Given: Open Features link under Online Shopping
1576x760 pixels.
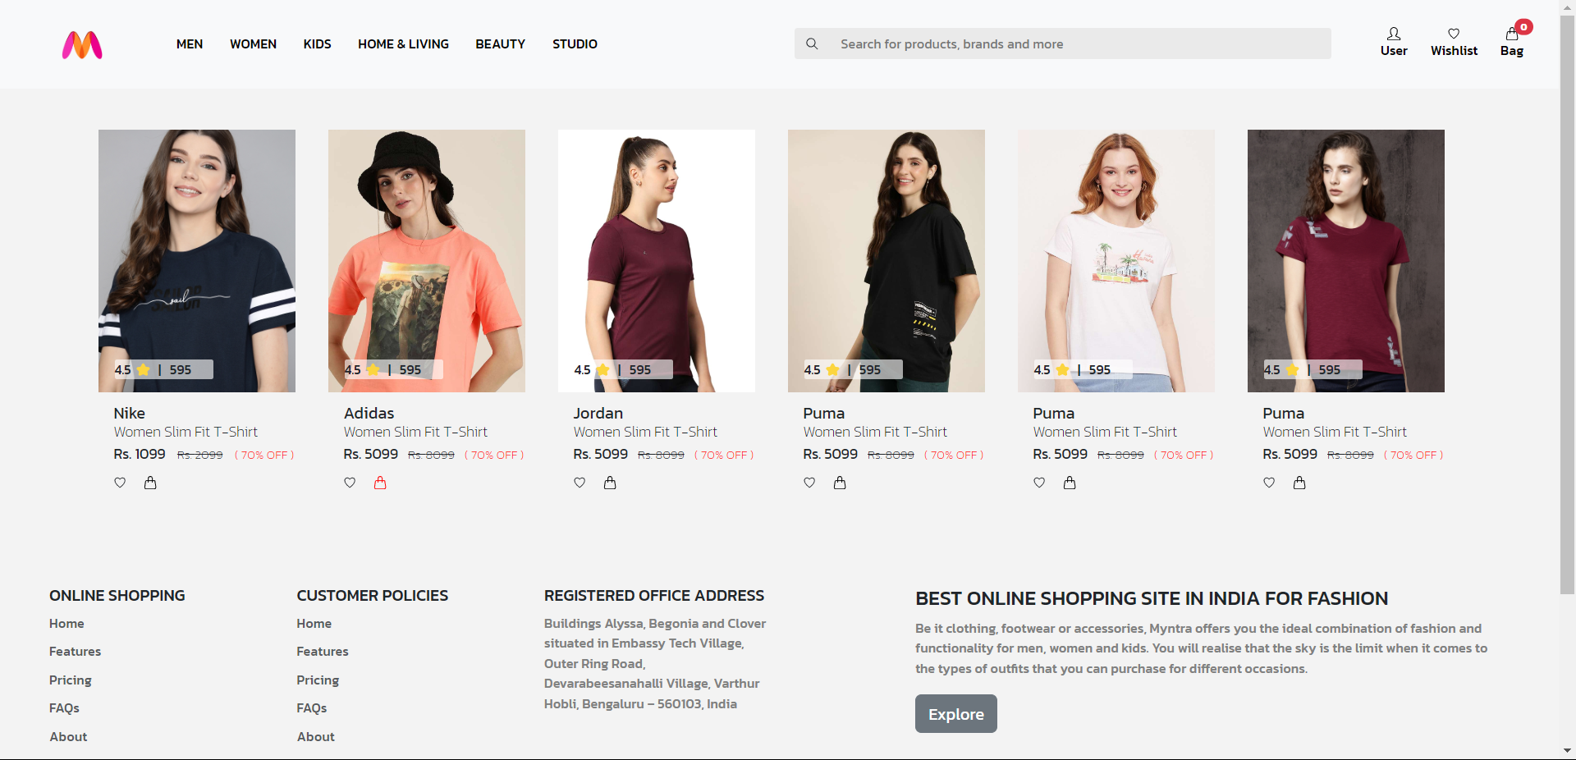Looking at the screenshot, I should (75, 652).
